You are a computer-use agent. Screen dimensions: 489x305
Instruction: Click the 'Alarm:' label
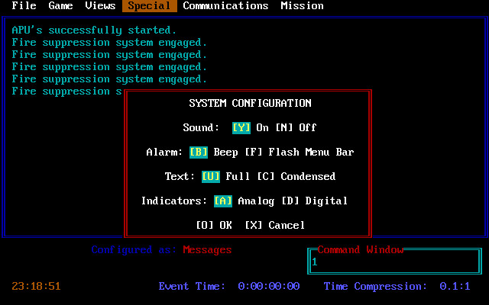pos(164,152)
